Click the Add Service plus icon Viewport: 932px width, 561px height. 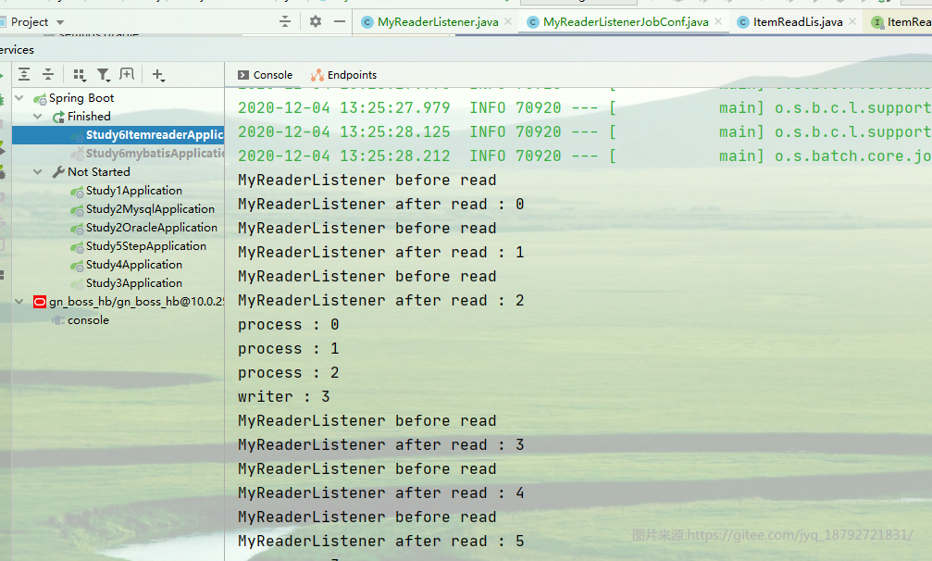158,74
